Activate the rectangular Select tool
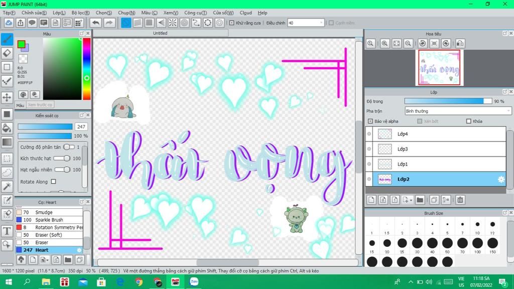Screen dimensions: 514x289 pos(7,159)
